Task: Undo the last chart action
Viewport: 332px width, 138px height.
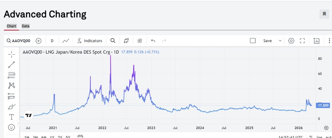Action: 153,41
